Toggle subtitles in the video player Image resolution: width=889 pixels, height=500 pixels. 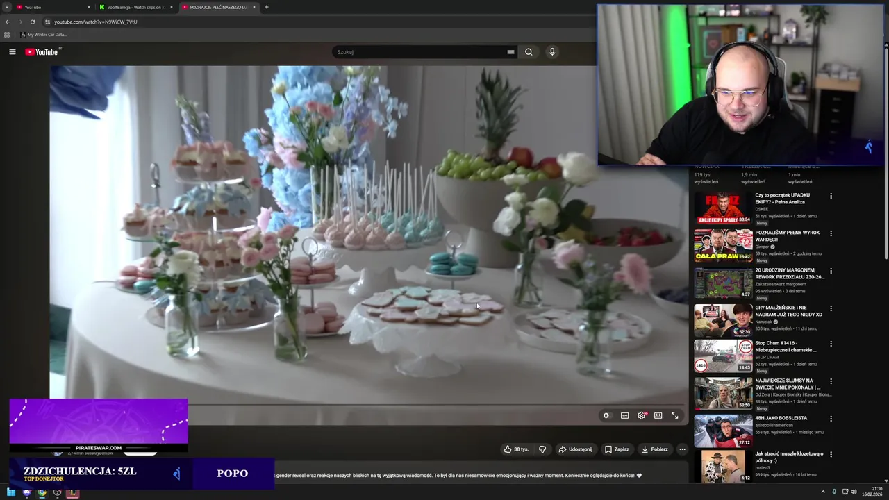click(x=624, y=415)
